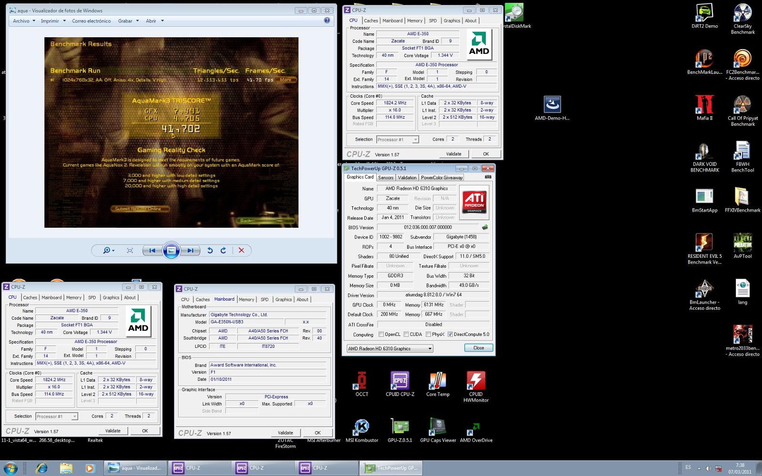This screenshot has height=476, width=762.
Task: Open the Validation tab in GPU-Z
Action: [x=407, y=177]
